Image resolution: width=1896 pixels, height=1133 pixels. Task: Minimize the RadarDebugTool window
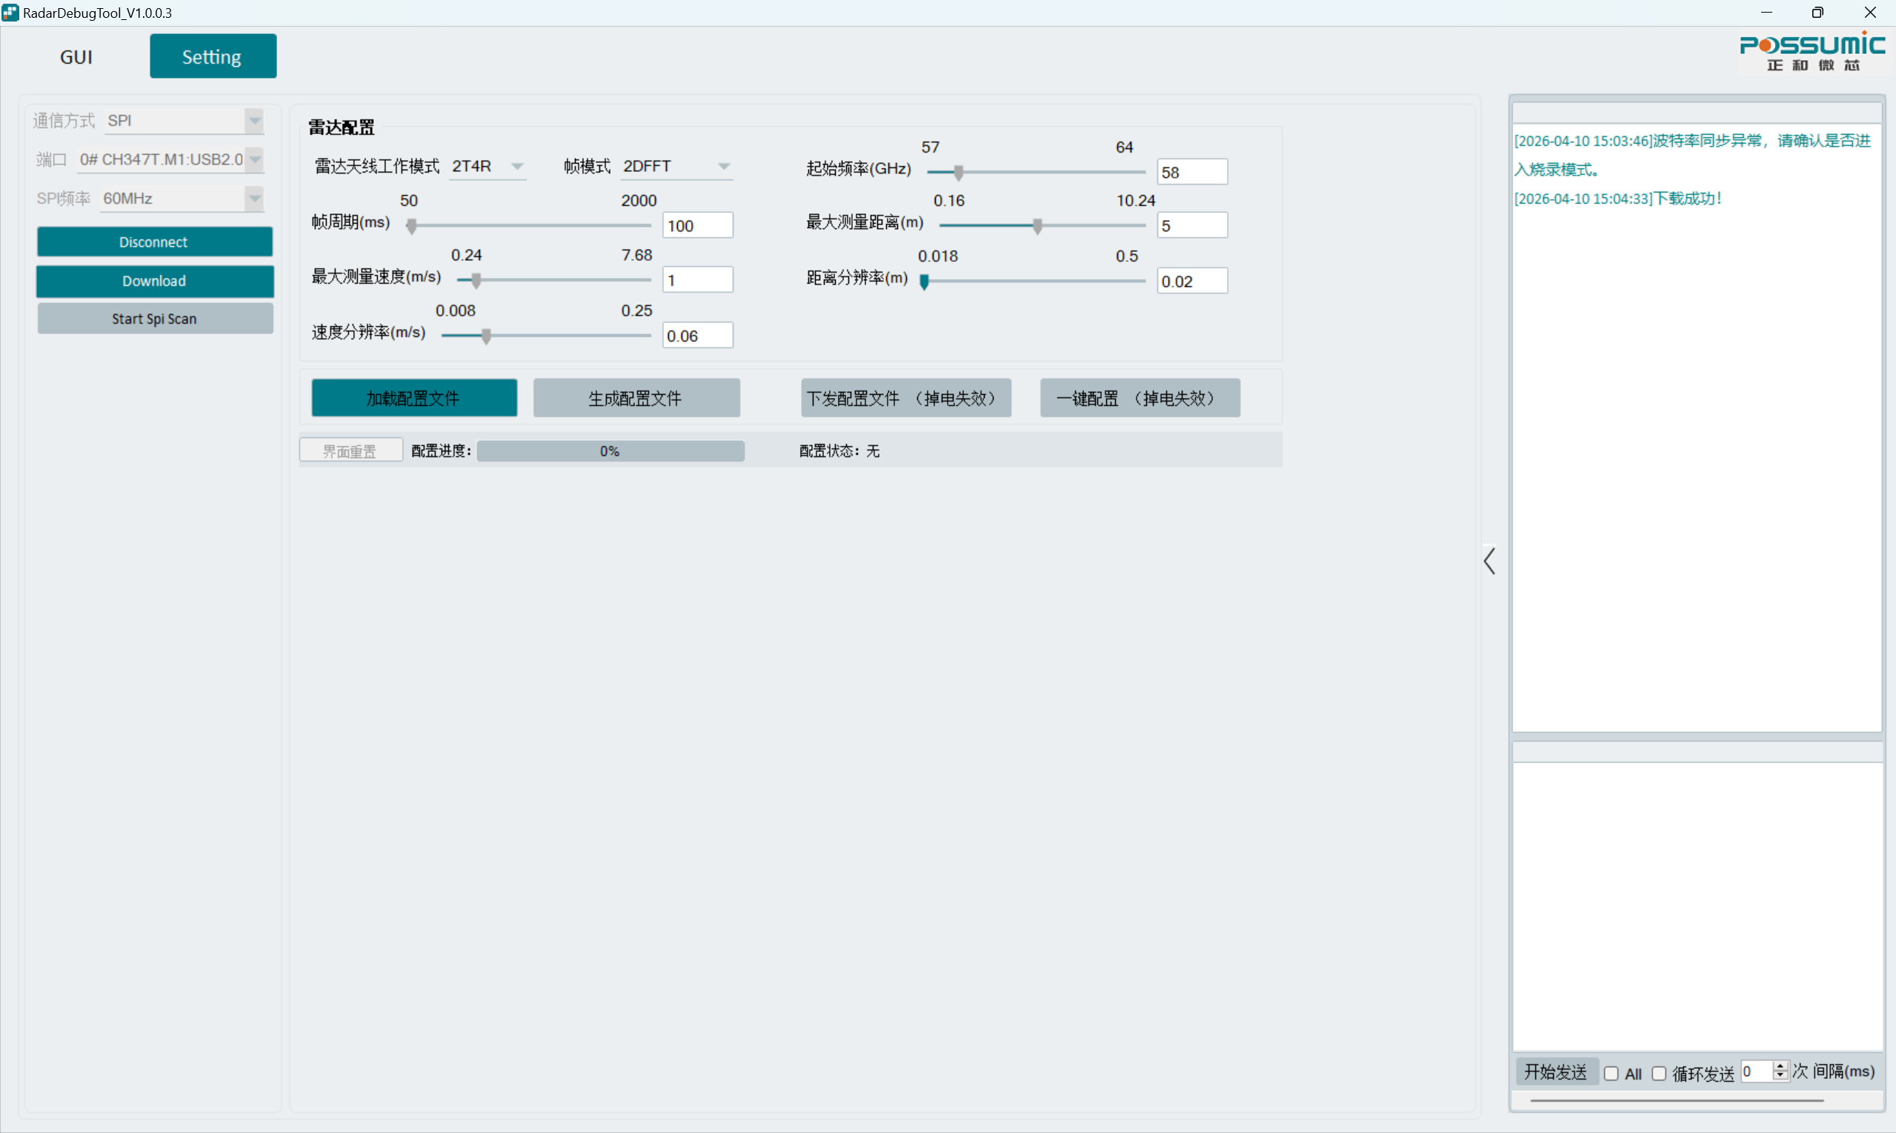(x=1766, y=12)
